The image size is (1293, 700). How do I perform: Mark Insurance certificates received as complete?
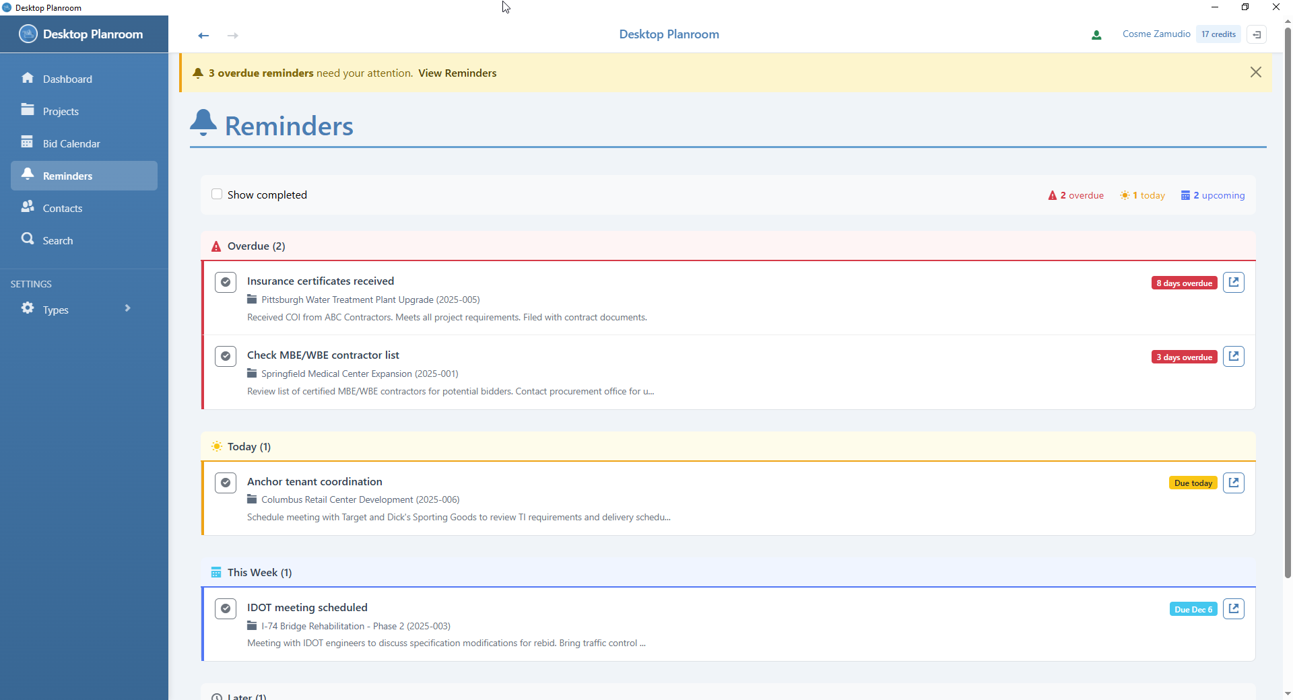226,282
